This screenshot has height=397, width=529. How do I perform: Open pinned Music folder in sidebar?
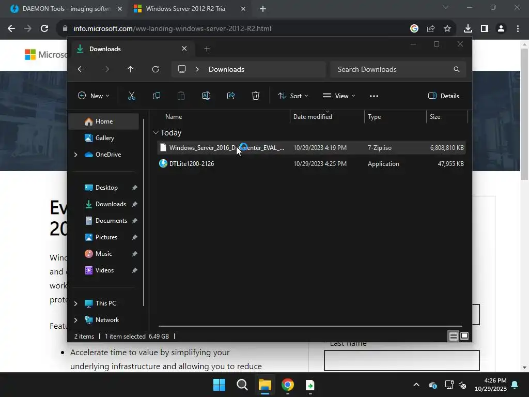[x=104, y=254]
